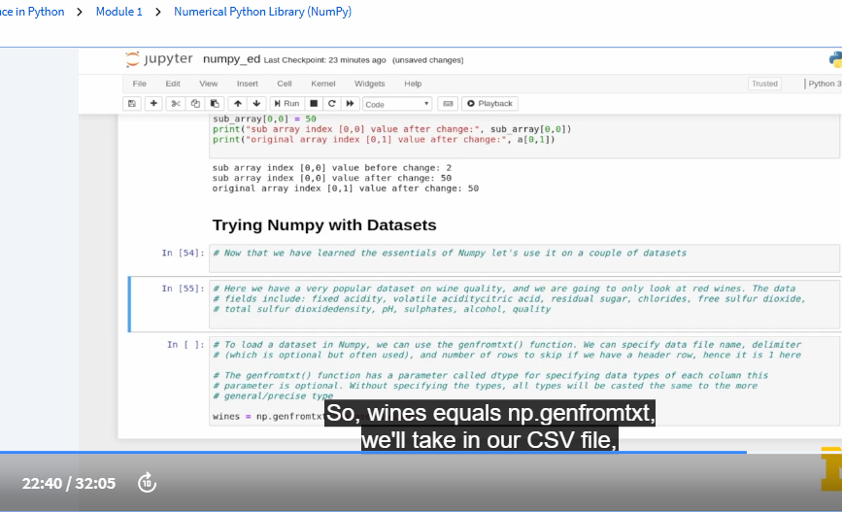This screenshot has height=513, width=842.
Task: Paste cells below icon
Action: (215, 104)
